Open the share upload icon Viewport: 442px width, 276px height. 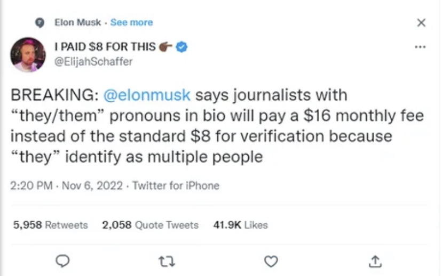pyautogui.click(x=375, y=261)
